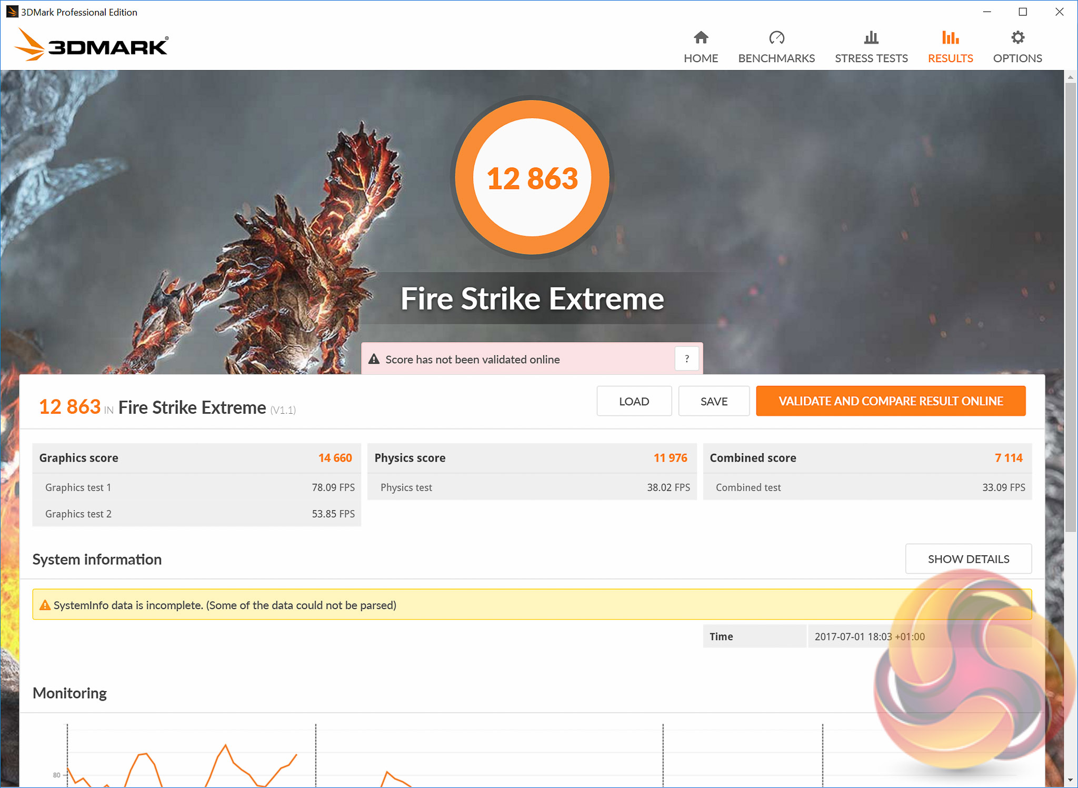The width and height of the screenshot is (1078, 788).
Task: Click the orange Results chart icon
Action: tap(950, 38)
